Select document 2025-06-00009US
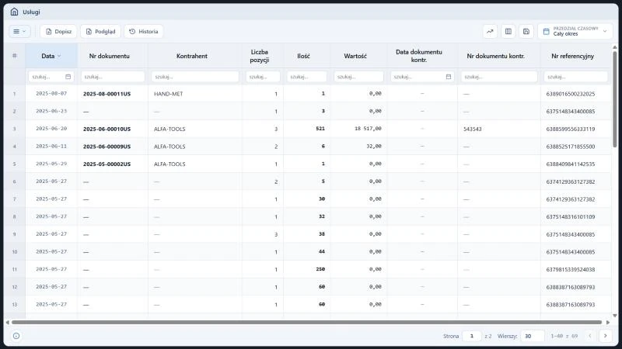 click(x=107, y=147)
